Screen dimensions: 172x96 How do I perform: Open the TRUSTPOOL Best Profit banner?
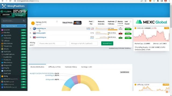coord(72,23)
